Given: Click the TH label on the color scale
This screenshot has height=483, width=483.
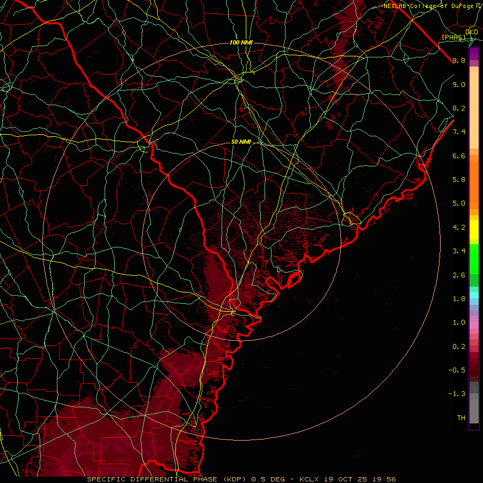Looking at the screenshot, I should pyautogui.click(x=461, y=418).
